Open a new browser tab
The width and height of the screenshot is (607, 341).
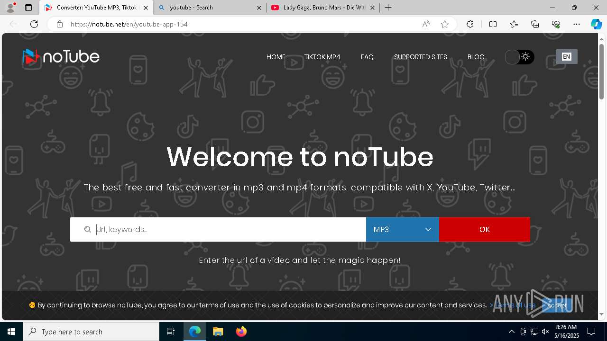(x=388, y=8)
